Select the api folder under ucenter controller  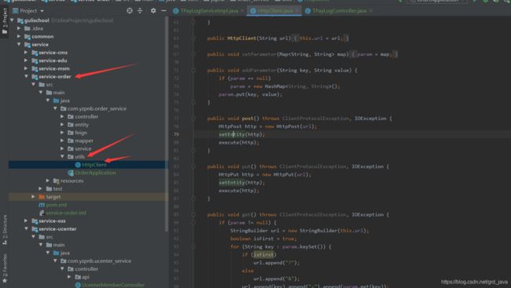[x=86, y=277]
